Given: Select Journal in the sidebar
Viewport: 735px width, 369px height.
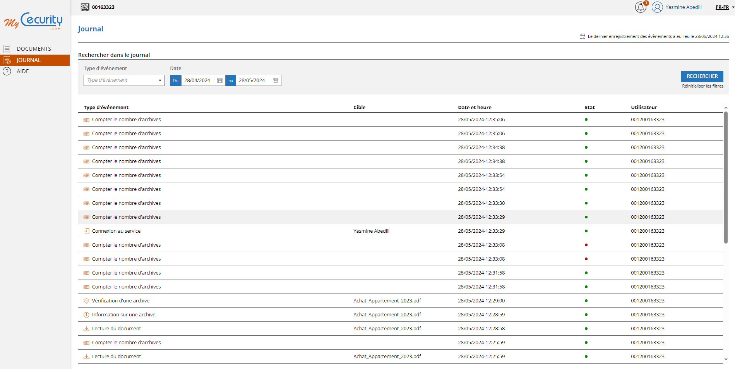Looking at the screenshot, I should 28,60.
